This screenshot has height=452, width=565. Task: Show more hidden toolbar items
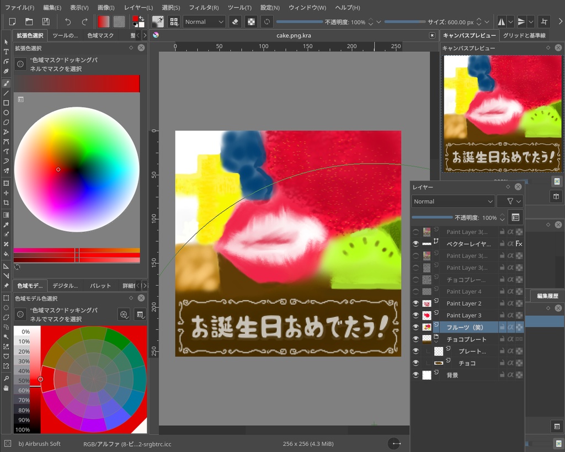click(561, 22)
